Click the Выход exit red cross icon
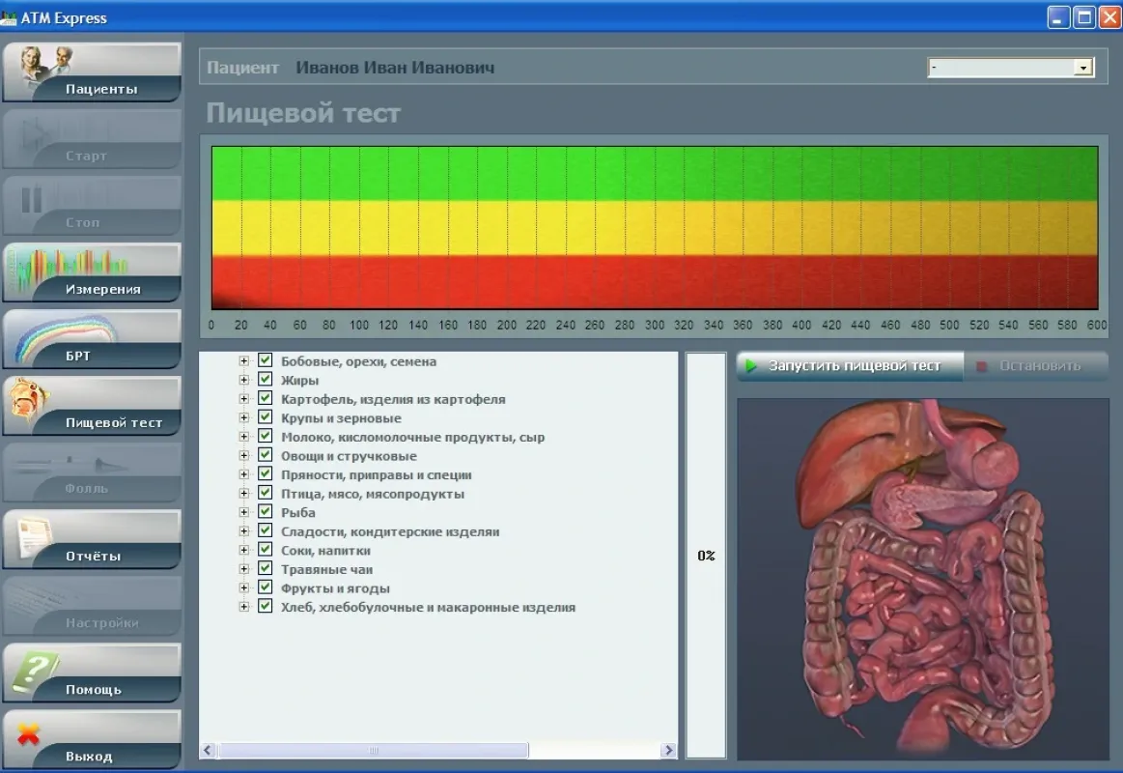1123x773 pixels. 29,736
